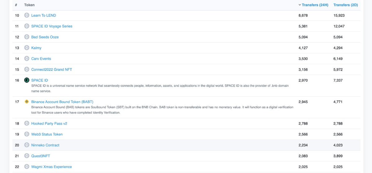Open Binance Account Bound Token (BABT) link
The height and width of the screenshot is (173, 372).
pyautogui.click(x=62, y=102)
